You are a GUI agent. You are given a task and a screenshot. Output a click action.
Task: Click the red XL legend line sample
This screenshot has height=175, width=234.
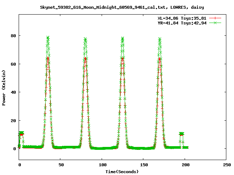click(215, 18)
